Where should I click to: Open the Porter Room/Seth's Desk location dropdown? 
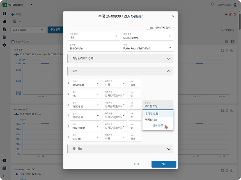pos(147,47)
